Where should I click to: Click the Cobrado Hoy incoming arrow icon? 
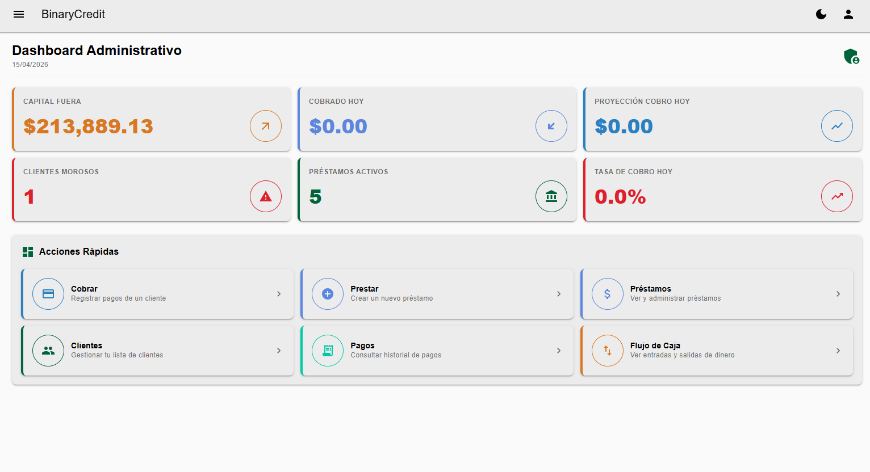(551, 126)
